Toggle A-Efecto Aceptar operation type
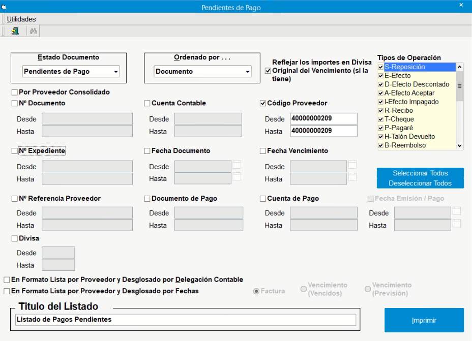Image resolution: width=472 pixels, height=341 pixels. pyautogui.click(x=381, y=93)
